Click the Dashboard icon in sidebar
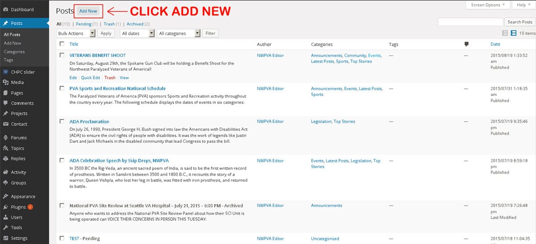The image size is (536, 244). coord(5,9)
